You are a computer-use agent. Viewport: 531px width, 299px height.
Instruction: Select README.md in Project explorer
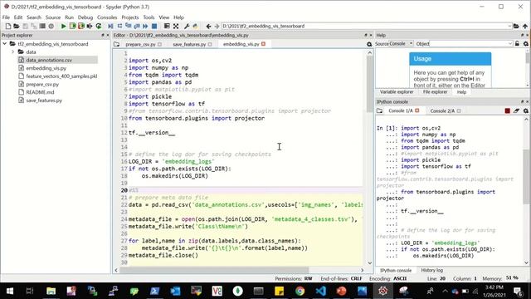(x=40, y=92)
